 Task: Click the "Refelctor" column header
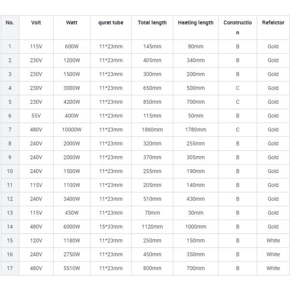tap(273, 28)
